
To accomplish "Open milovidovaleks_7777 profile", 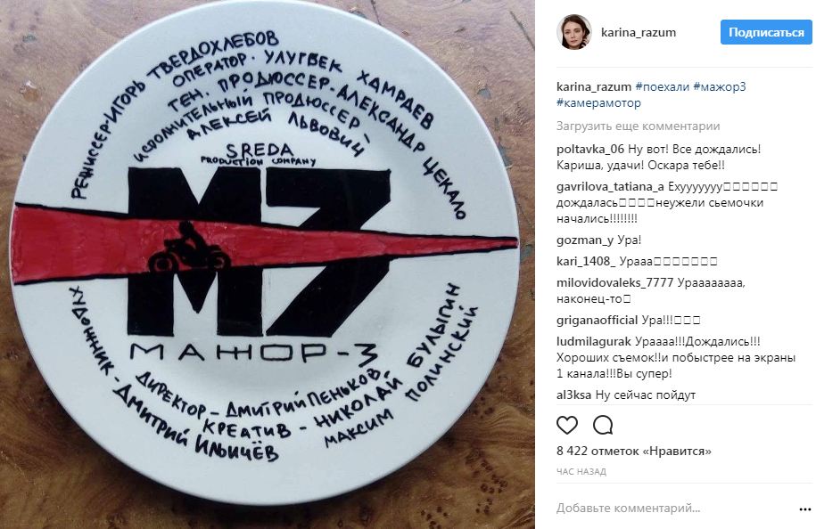I will pyautogui.click(x=614, y=283).
